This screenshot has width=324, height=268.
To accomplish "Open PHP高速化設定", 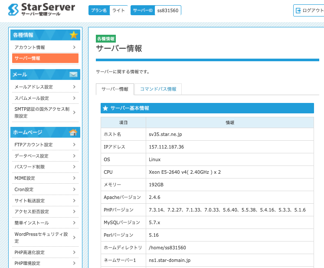I will [x=45, y=252].
